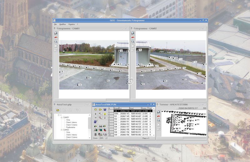
Task: Select table row with Nome 1000
Action: coord(116,113)
